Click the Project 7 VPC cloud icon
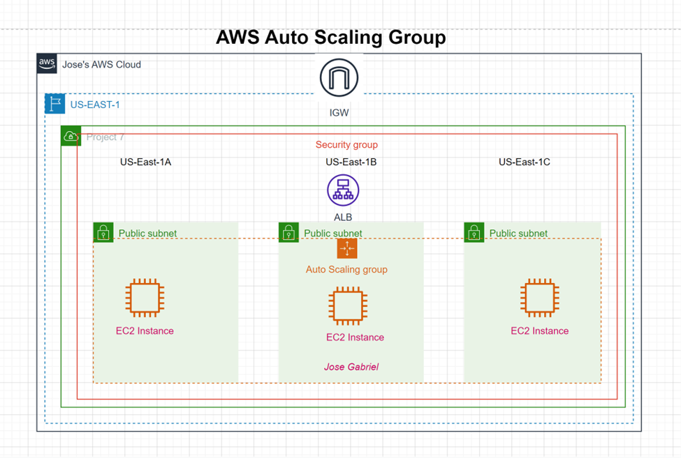The width and height of the screenshot is (681, 458). click(71, 136)
